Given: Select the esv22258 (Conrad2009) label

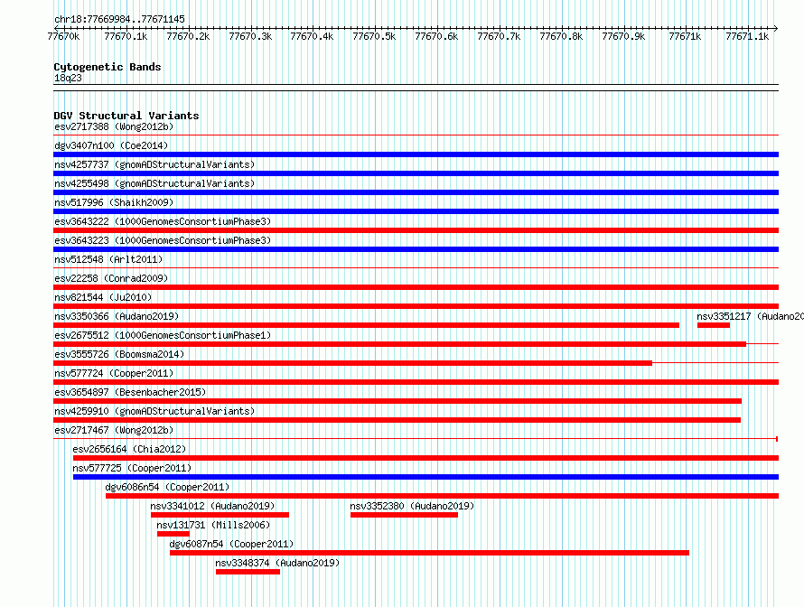Looking at the screenshot, I should [111, 278].
